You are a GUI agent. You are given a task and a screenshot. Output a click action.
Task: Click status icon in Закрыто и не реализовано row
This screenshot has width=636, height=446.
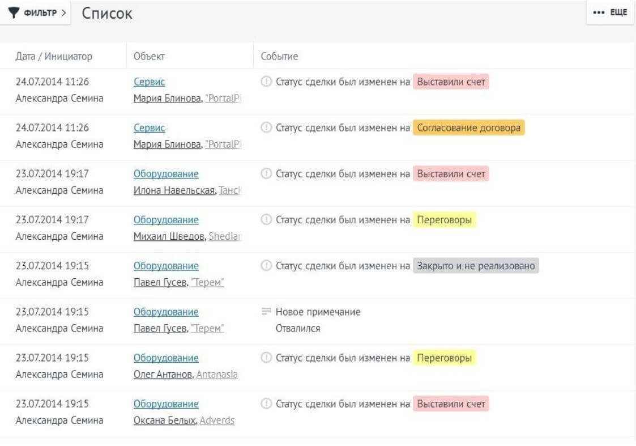[x=266, y=265]
